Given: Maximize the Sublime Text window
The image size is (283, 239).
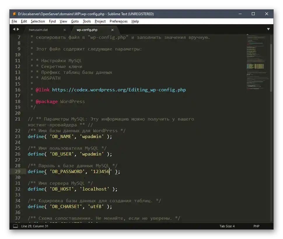Looking at the screenshot, I should (253, 14).
